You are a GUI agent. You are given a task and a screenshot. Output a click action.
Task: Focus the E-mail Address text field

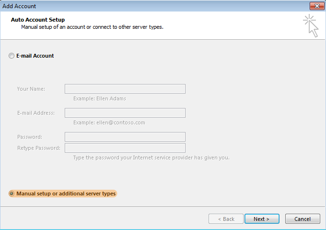click(x=125, y=113)
